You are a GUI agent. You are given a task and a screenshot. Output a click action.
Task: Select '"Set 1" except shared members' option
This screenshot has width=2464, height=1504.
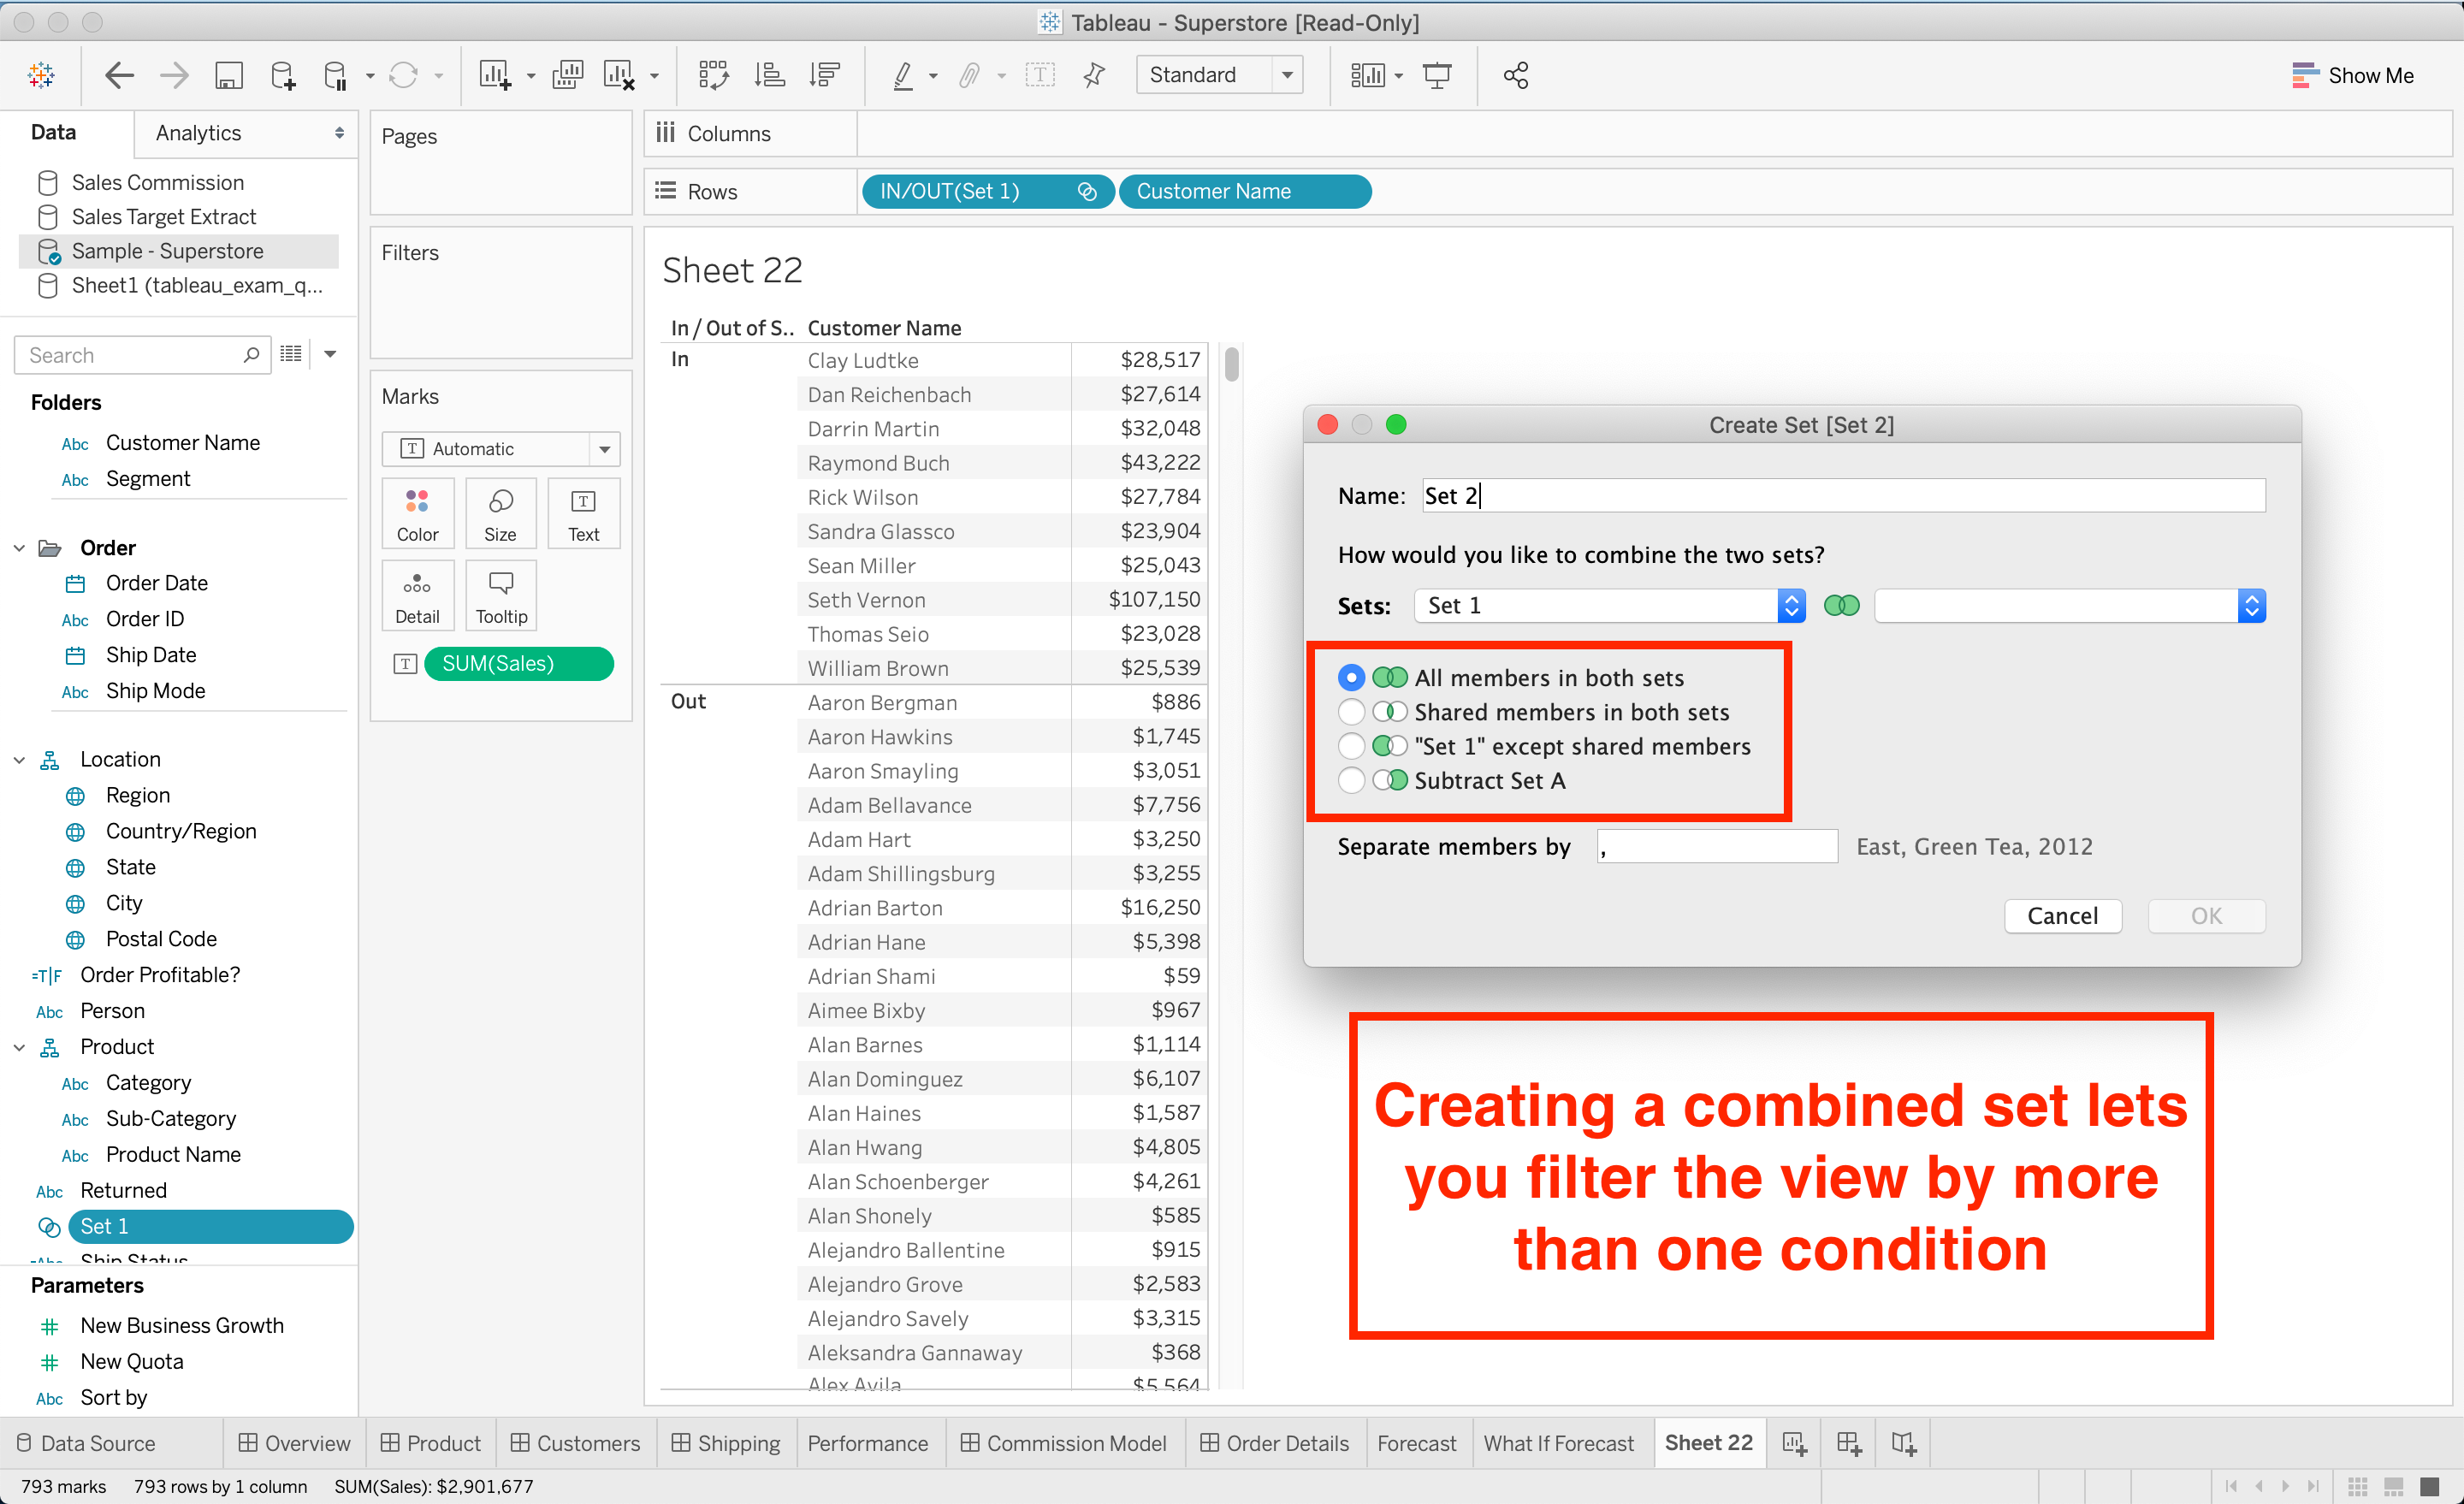pyautogui.click(x=1351, y=746)
